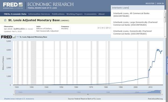
Task: Click the St. Louis Adjusted Monetary Base legend label
Action: tap(33, 37)
